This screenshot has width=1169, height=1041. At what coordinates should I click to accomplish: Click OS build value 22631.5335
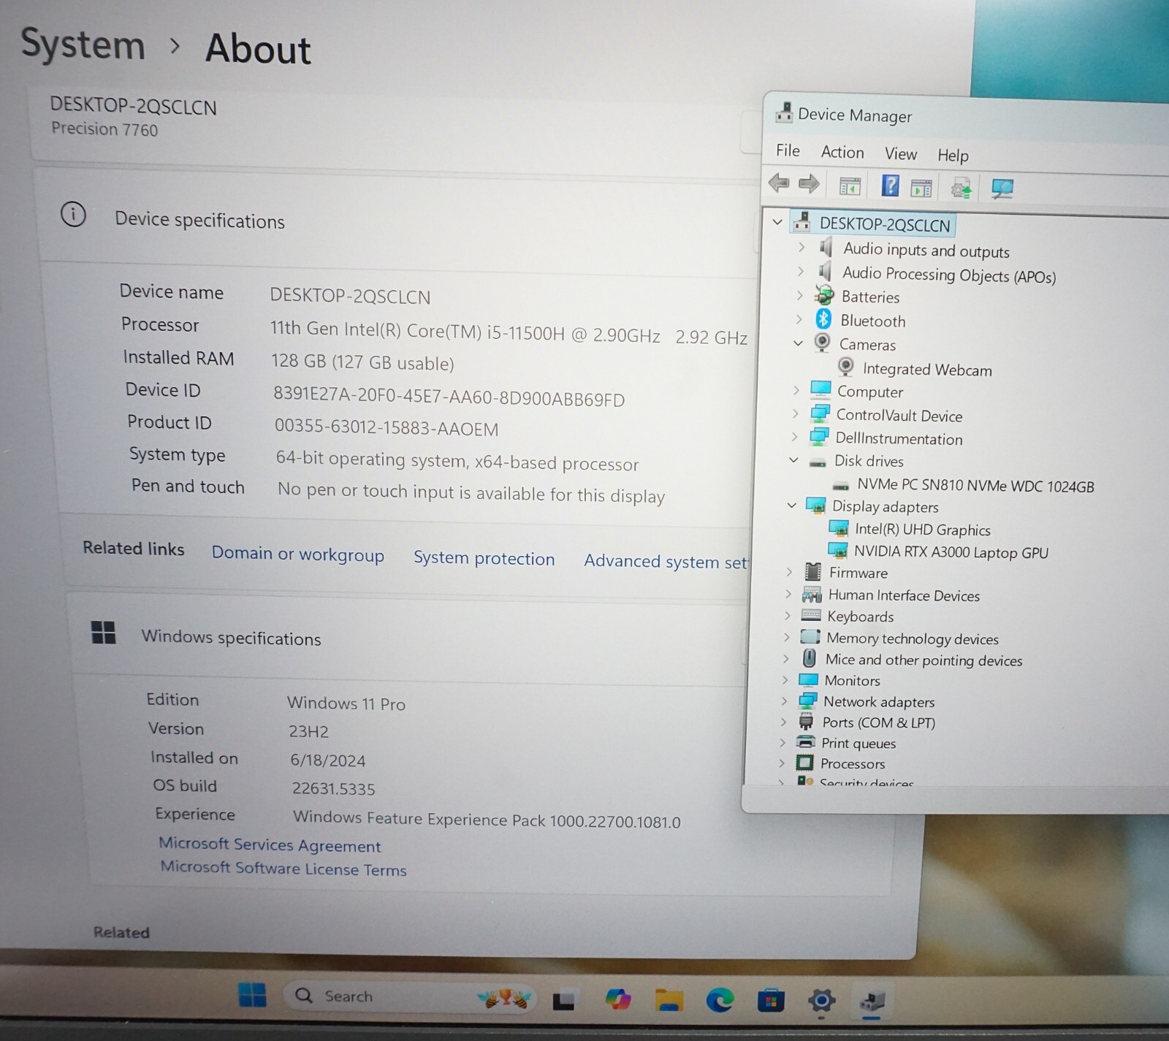(x=333, y=788)
